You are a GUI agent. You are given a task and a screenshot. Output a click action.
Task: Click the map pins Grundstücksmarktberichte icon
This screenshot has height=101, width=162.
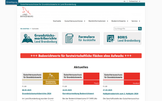28,39
